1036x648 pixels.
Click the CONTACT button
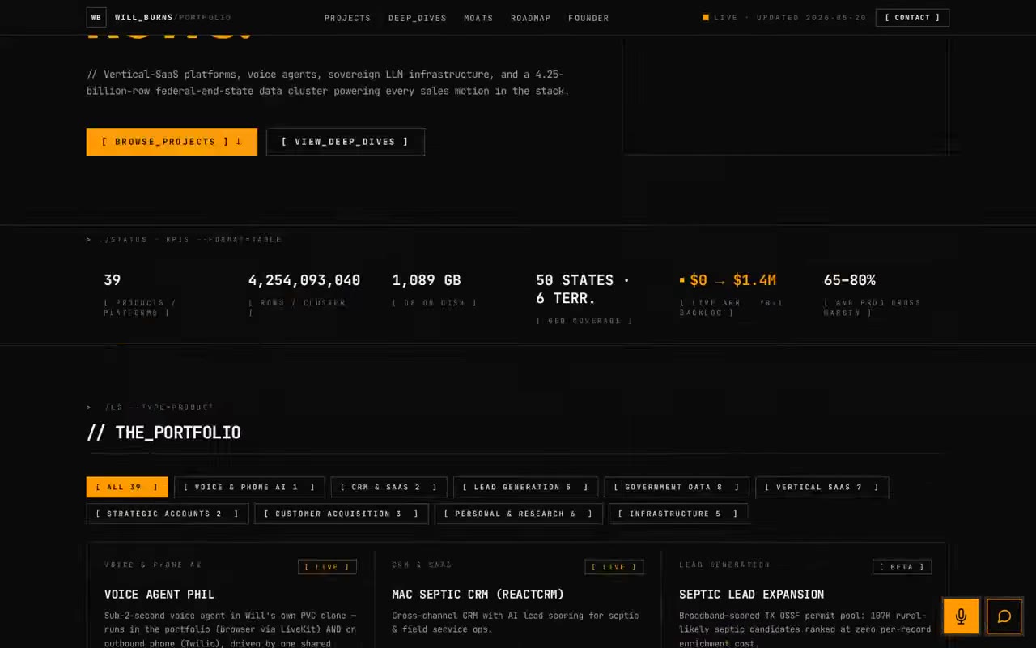pos(912,17)
